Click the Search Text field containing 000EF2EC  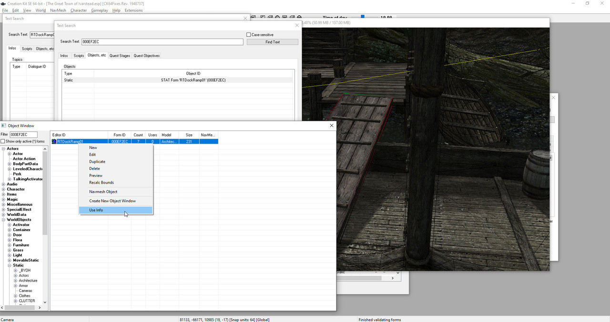coord(163,42)
